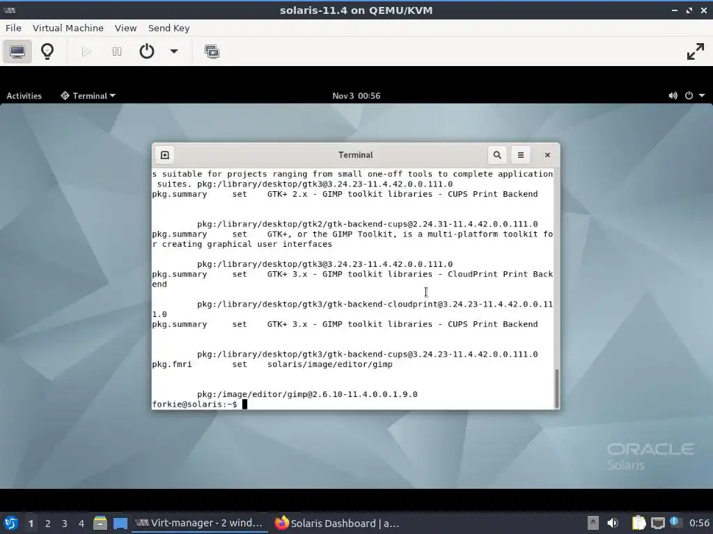Open the Virtual Machine menu

click(68, 28)
